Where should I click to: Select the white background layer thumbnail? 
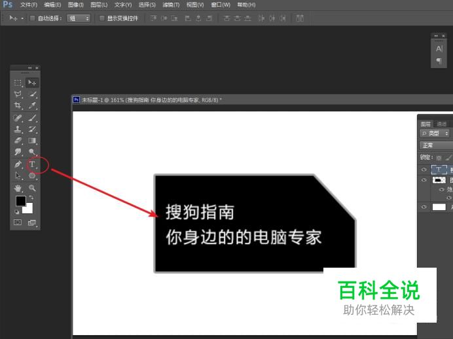pos(439,207)
